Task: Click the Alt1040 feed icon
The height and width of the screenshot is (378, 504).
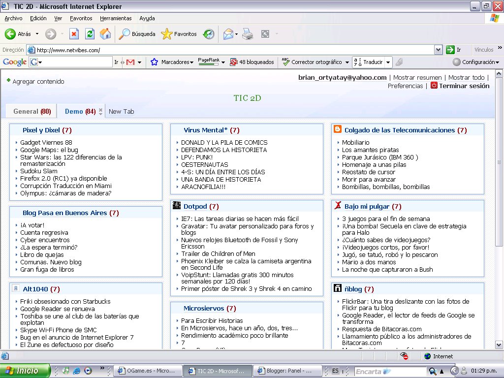Action: pos(16,288)
